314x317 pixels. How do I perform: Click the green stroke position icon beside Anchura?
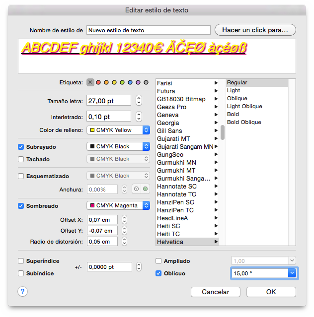pos(145,189)
